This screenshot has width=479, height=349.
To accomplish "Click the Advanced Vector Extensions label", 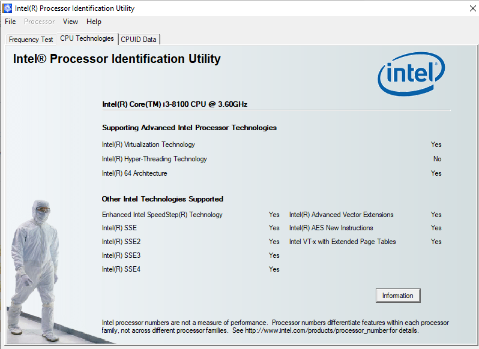I will point(341,215).
